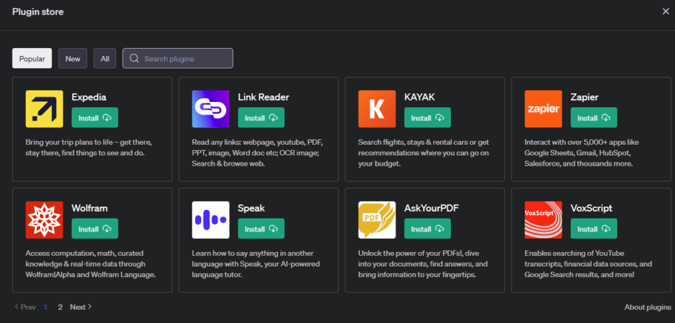This screenshot has height=323, width=675.
Task: Click the Link Reader chain logo
Action: pos(210,109)
